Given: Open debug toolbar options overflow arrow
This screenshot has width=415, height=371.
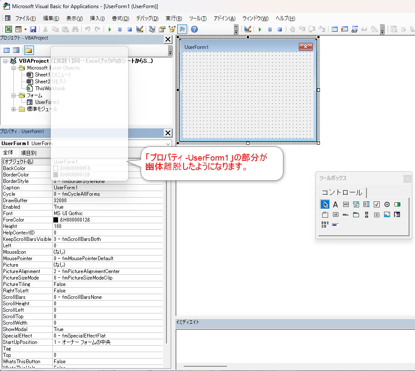Looking at the screenshot, I should coord(382,29).
